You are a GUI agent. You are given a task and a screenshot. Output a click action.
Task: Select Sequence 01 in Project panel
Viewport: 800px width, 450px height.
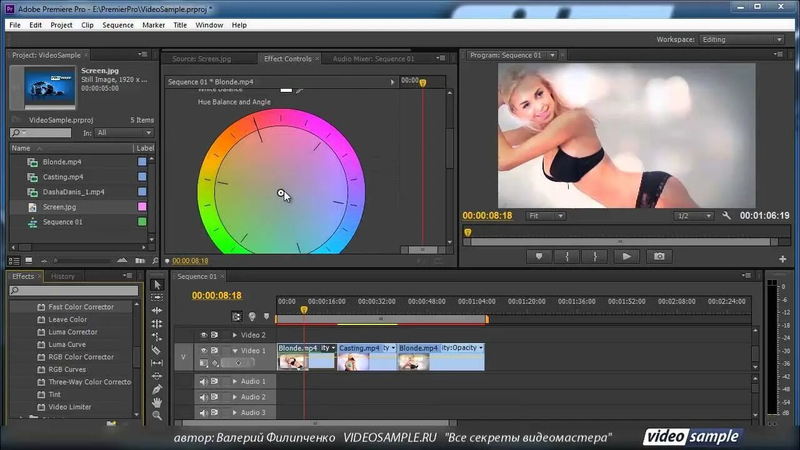point(62,222)
